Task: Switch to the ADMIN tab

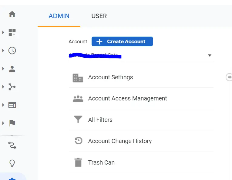Action: tap(59, 16)
